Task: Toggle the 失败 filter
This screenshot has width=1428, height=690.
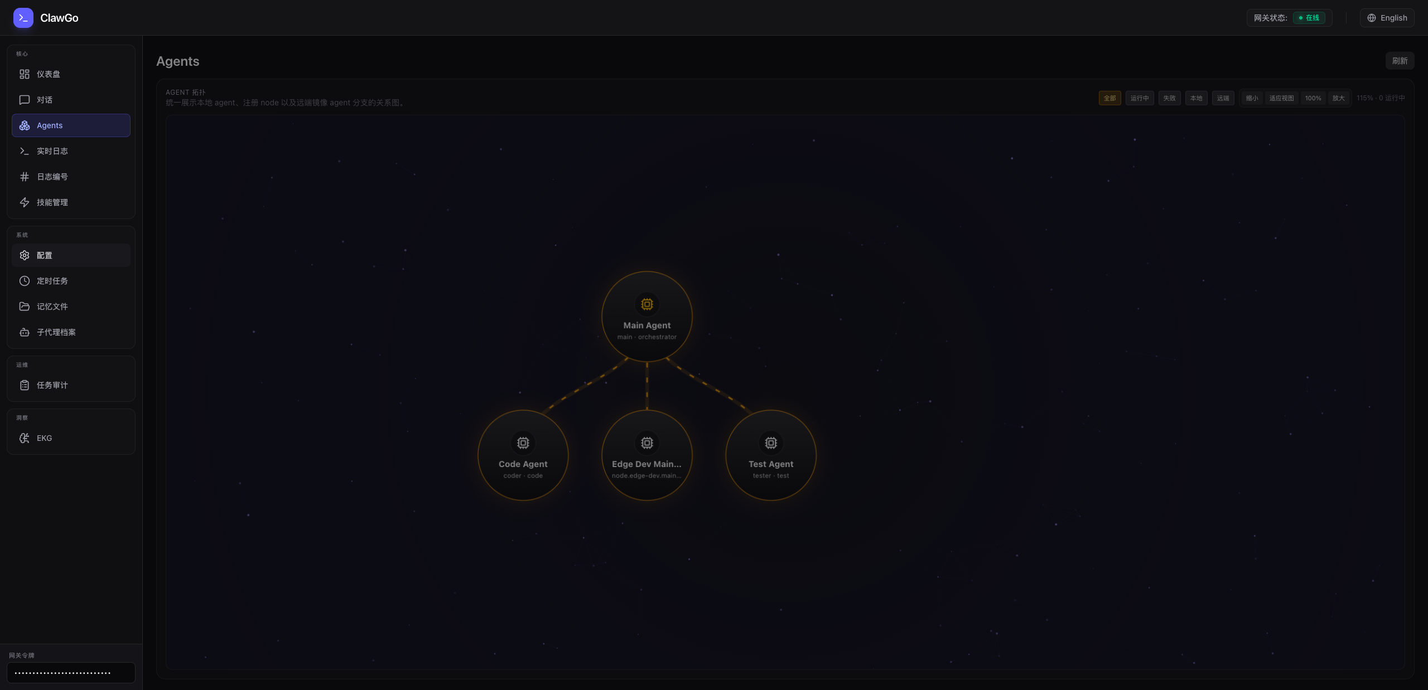Action: click(1169, 98)
